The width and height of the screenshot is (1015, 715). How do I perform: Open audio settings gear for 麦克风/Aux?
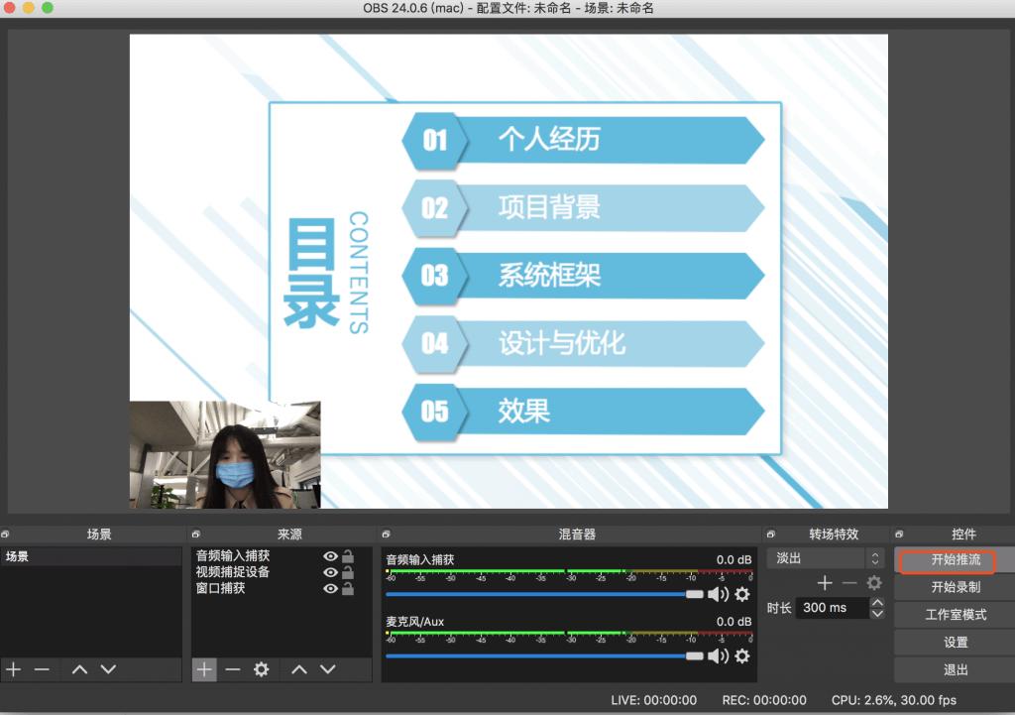tap(741, 656)
